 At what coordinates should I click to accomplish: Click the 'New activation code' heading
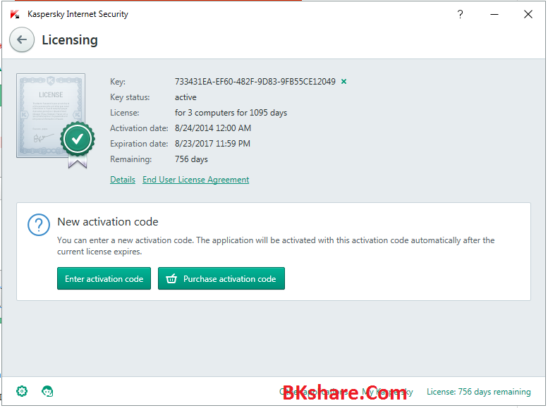point(108,222)
